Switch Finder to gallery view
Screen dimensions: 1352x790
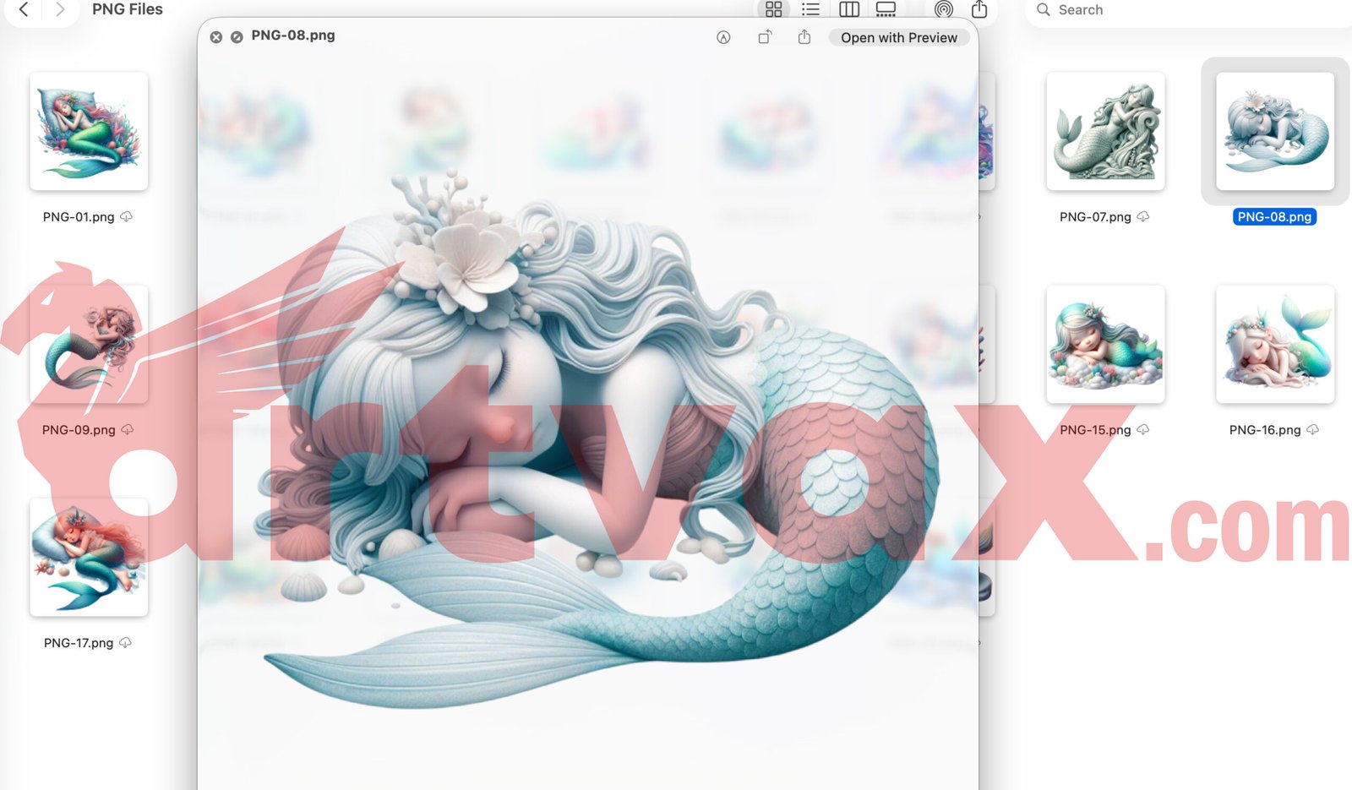[886, 9]
